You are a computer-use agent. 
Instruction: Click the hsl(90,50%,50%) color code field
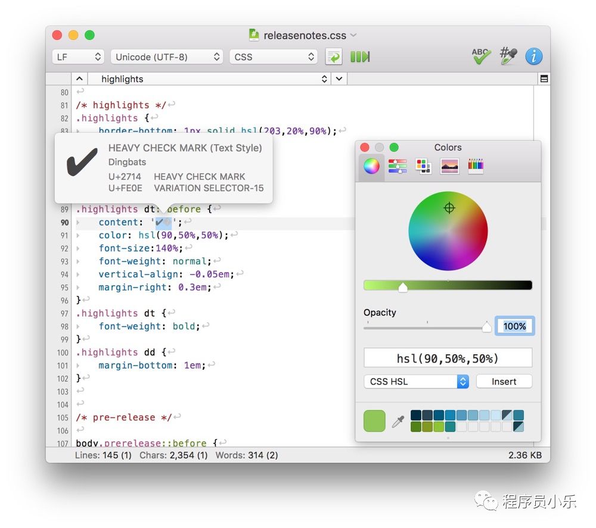(x=448, y=358)
